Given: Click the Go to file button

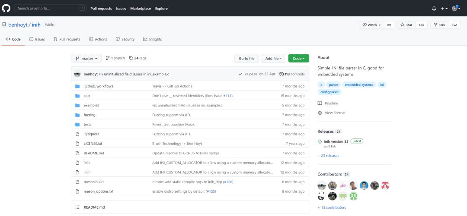Looking at the screenshot, I should 246,59.
